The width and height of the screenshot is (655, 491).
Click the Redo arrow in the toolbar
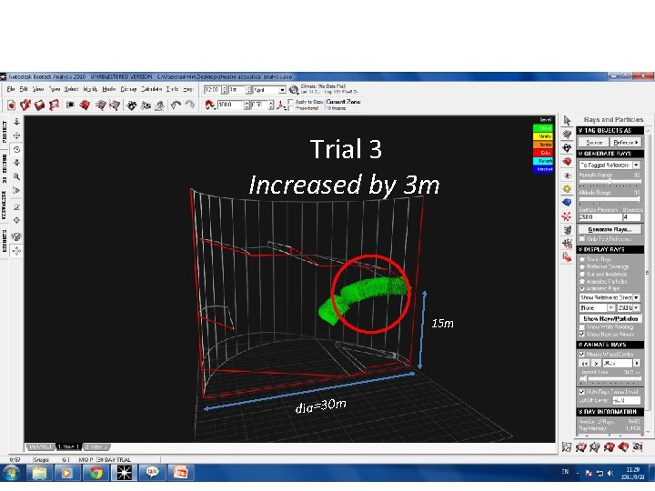click(x=190, y=105)
